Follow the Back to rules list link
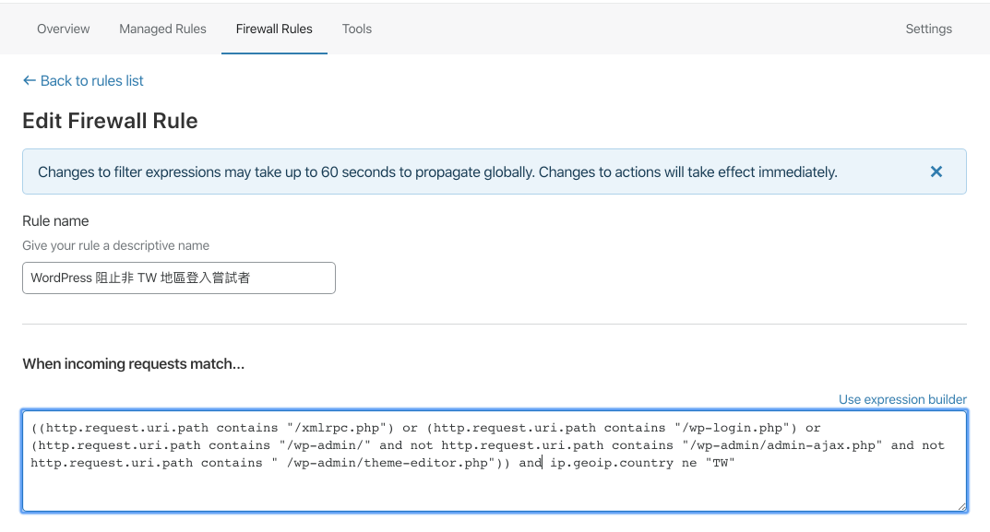990x532 pixels. (x=92, y=81)
